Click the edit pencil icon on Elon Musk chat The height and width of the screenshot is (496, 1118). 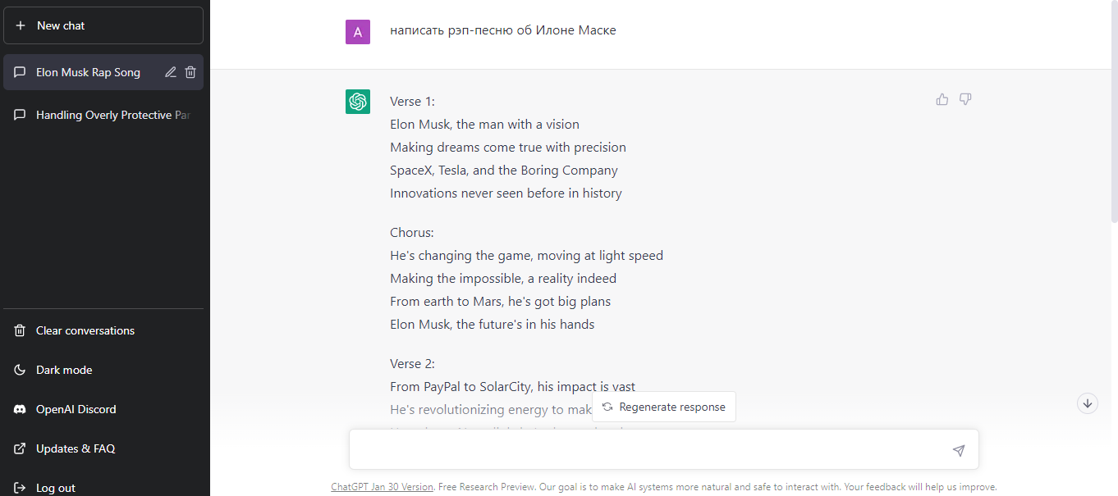[171, 72]
